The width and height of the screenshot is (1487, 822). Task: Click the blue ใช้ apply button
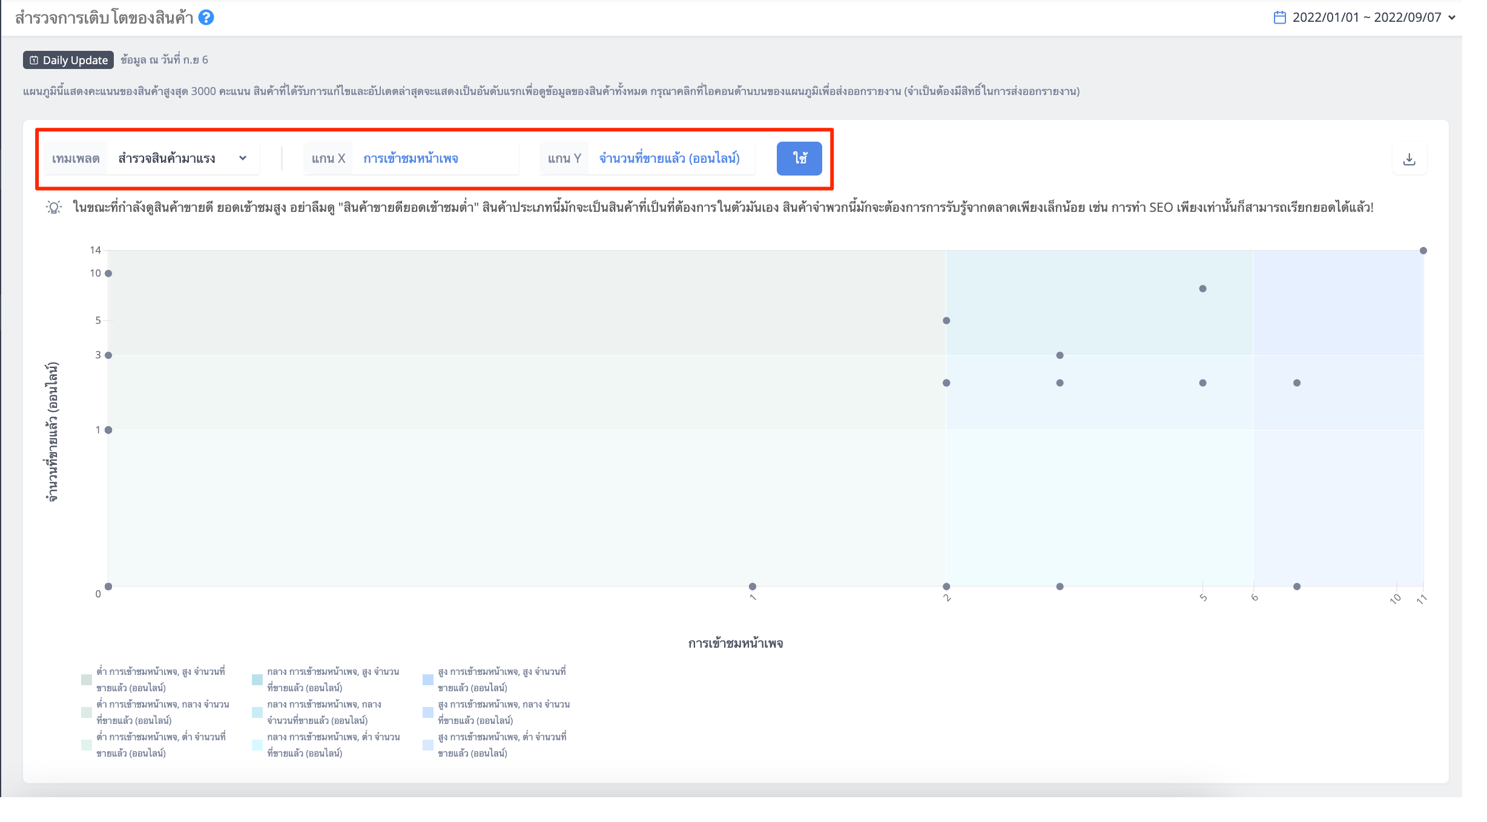tap(799, 159)
